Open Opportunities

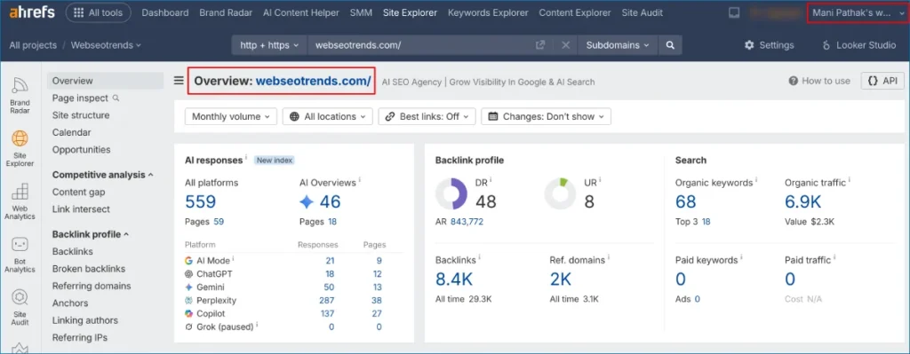81,149
